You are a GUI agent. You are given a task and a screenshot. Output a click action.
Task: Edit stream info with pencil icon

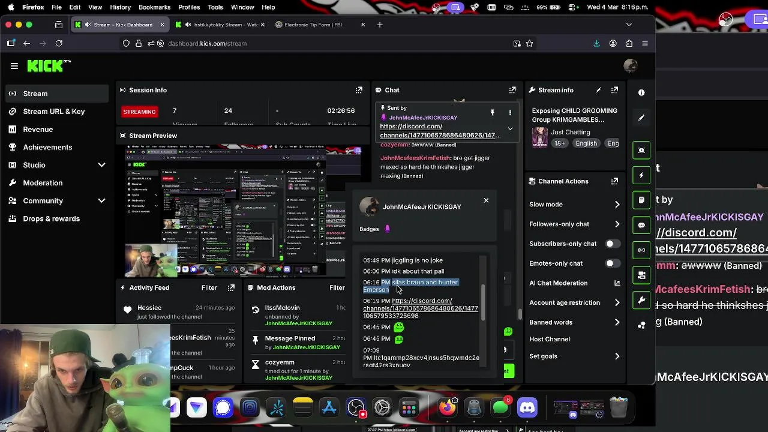tap(598, 90)
